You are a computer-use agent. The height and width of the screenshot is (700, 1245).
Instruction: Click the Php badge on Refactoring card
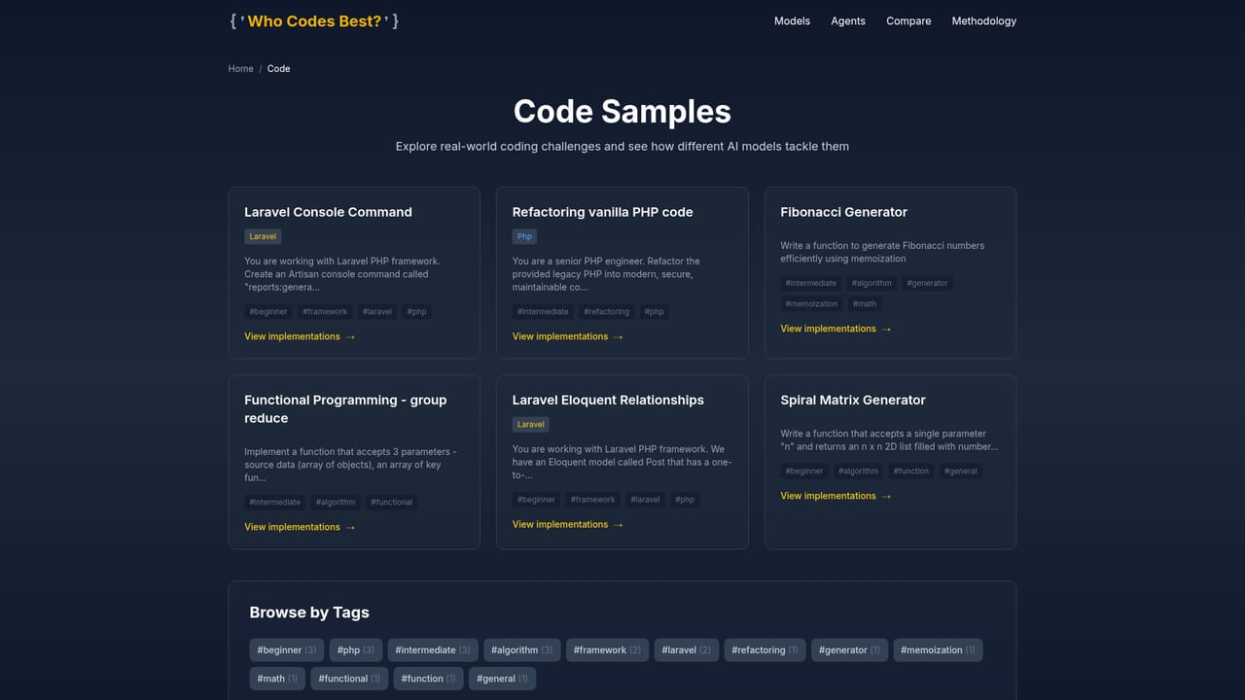[x=524, y=236]
